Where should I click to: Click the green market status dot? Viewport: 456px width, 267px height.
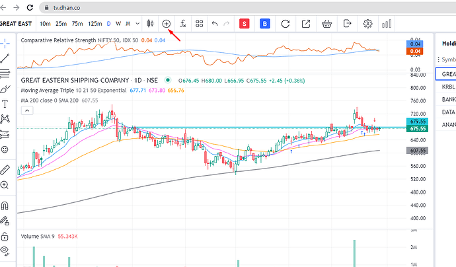click(x=168, y=80)
